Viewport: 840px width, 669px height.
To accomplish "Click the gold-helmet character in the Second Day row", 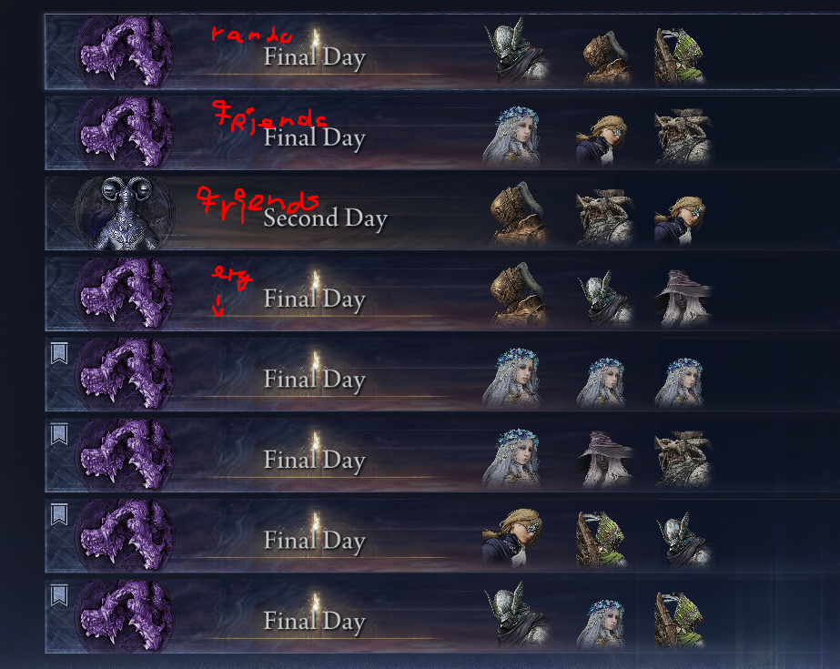I will tap(519, 214).
